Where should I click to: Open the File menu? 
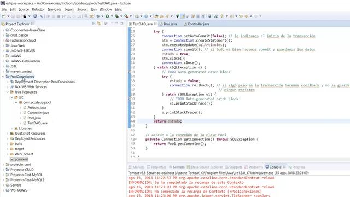click(4, 9)
